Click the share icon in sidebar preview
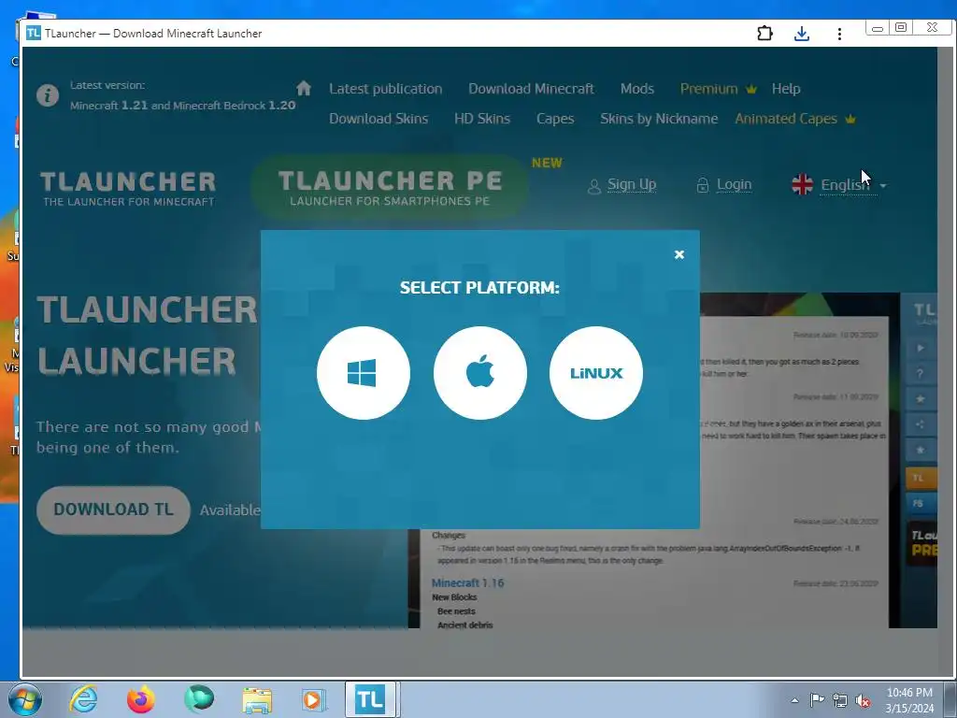957x718 pixels. [920, 424]
